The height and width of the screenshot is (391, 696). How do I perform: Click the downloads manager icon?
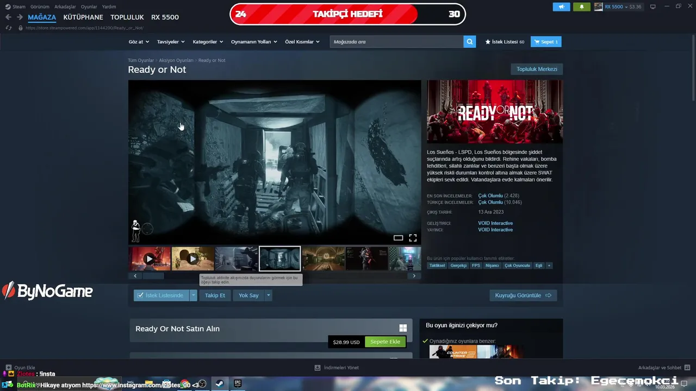click(x=318, y=368)
